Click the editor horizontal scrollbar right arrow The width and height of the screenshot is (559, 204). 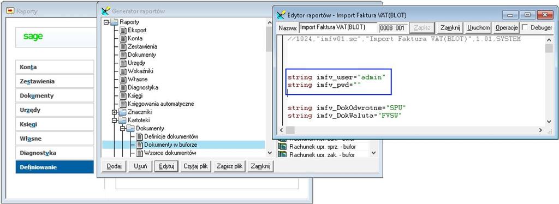coord(540,130)
